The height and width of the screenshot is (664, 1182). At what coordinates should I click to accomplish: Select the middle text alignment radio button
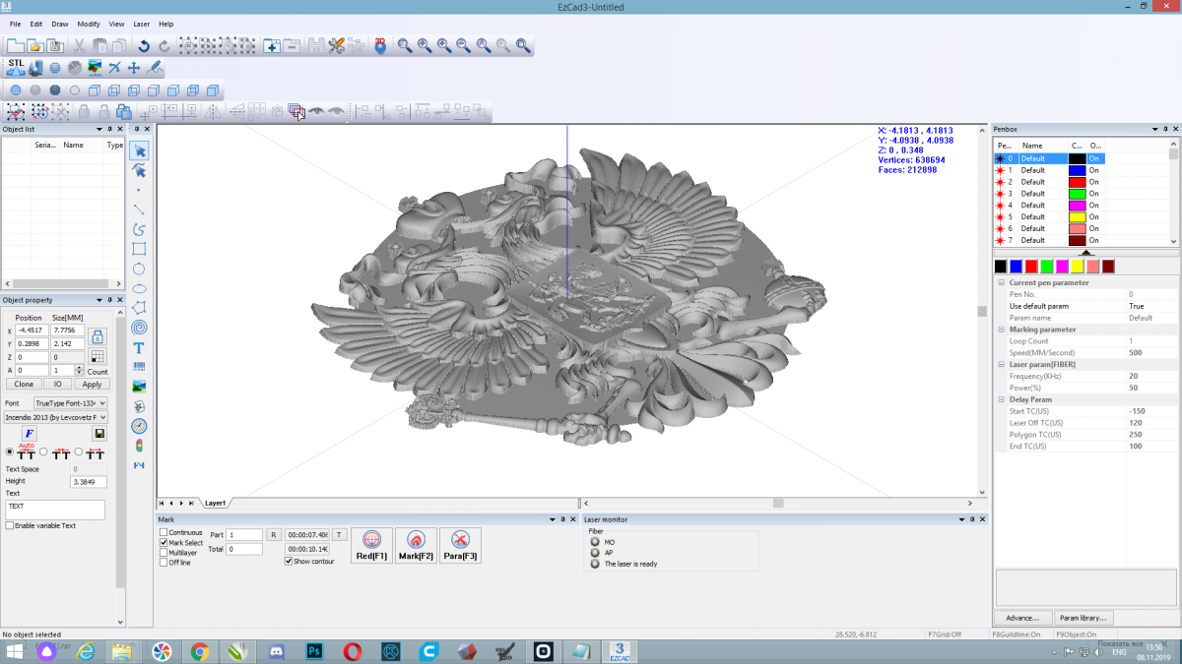(x=44, y=452)
